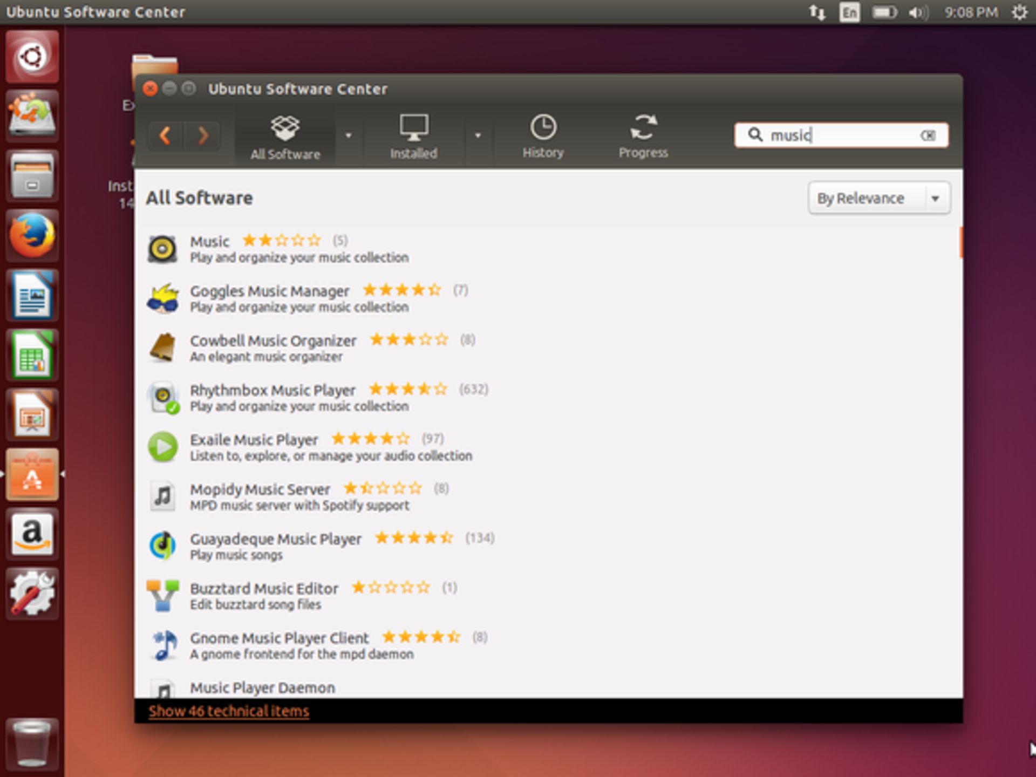Viewport: 1036px width, 777px height.
Task: Click the forward navigation arrow
Action: point(202,135)
